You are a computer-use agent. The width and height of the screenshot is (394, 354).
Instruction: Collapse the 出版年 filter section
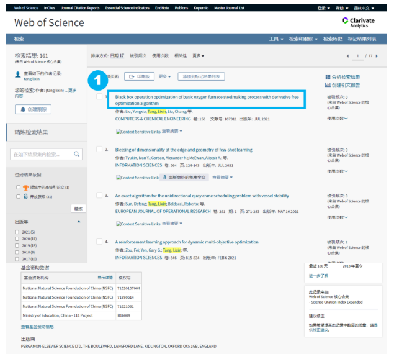[79, 222]
